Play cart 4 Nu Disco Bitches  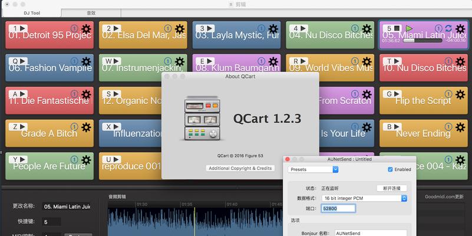(303, 28)
